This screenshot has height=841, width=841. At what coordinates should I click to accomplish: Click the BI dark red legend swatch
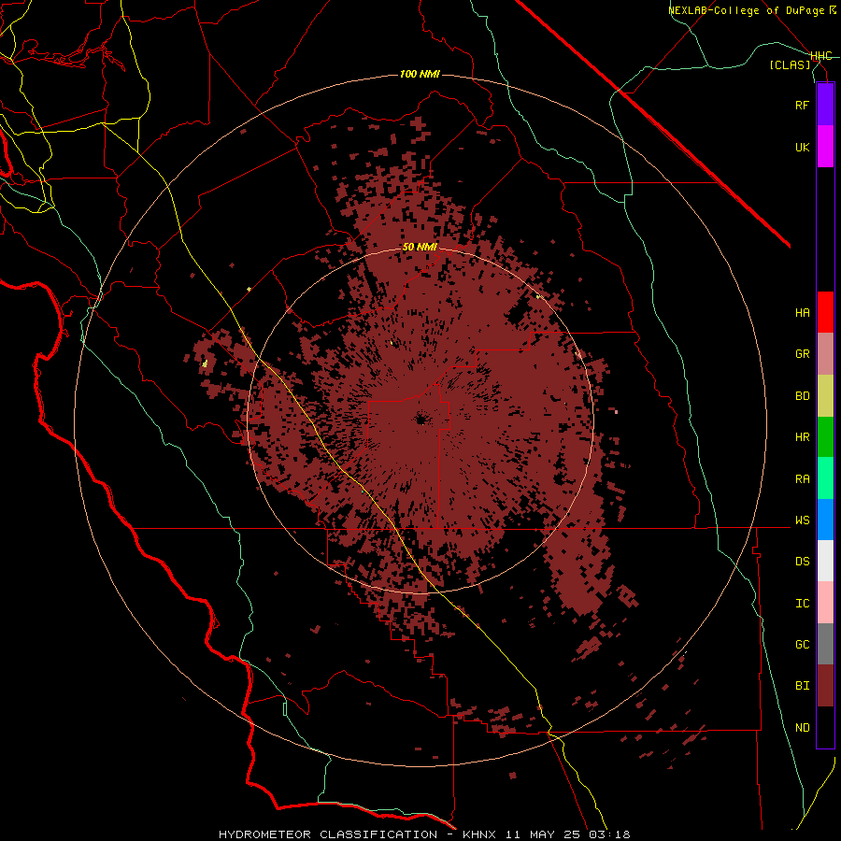pos(825,686)
